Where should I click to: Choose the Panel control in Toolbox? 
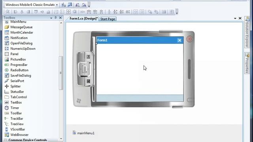[x=14, y=54]
